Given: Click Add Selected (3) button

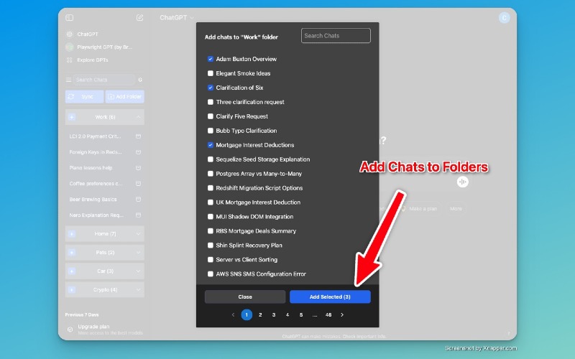Looking at the screenshot, I should pyautogui.click(x=330, y=297).
